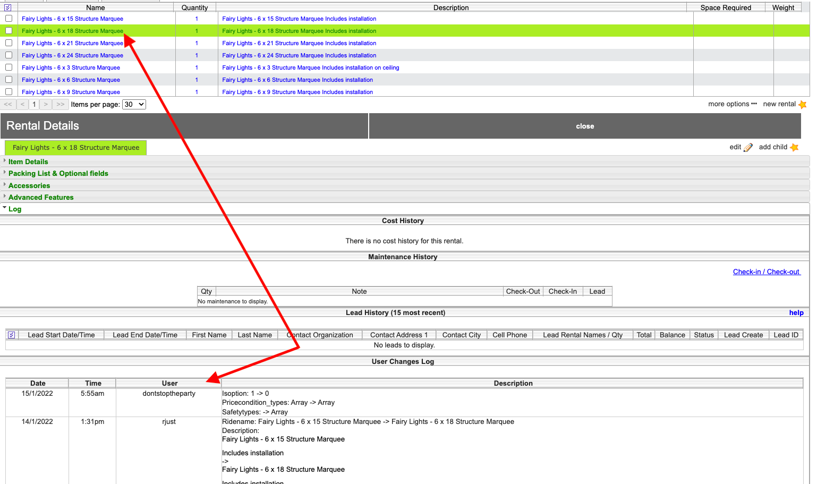The image size is (817, 484).
Task: Click the edit pencil icon
Action: [748, 148]
